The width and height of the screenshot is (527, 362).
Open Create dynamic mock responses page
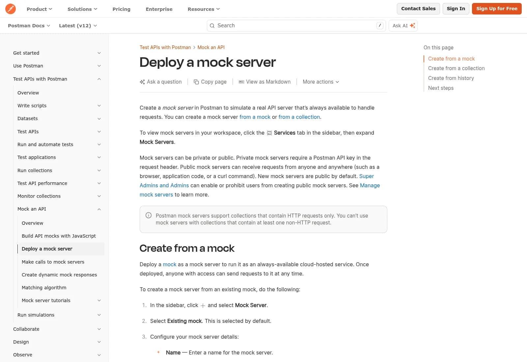tap(59, 275)
